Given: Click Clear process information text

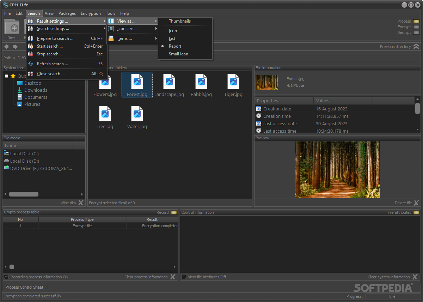Looking at the screenshot, I should coord(146,277).
